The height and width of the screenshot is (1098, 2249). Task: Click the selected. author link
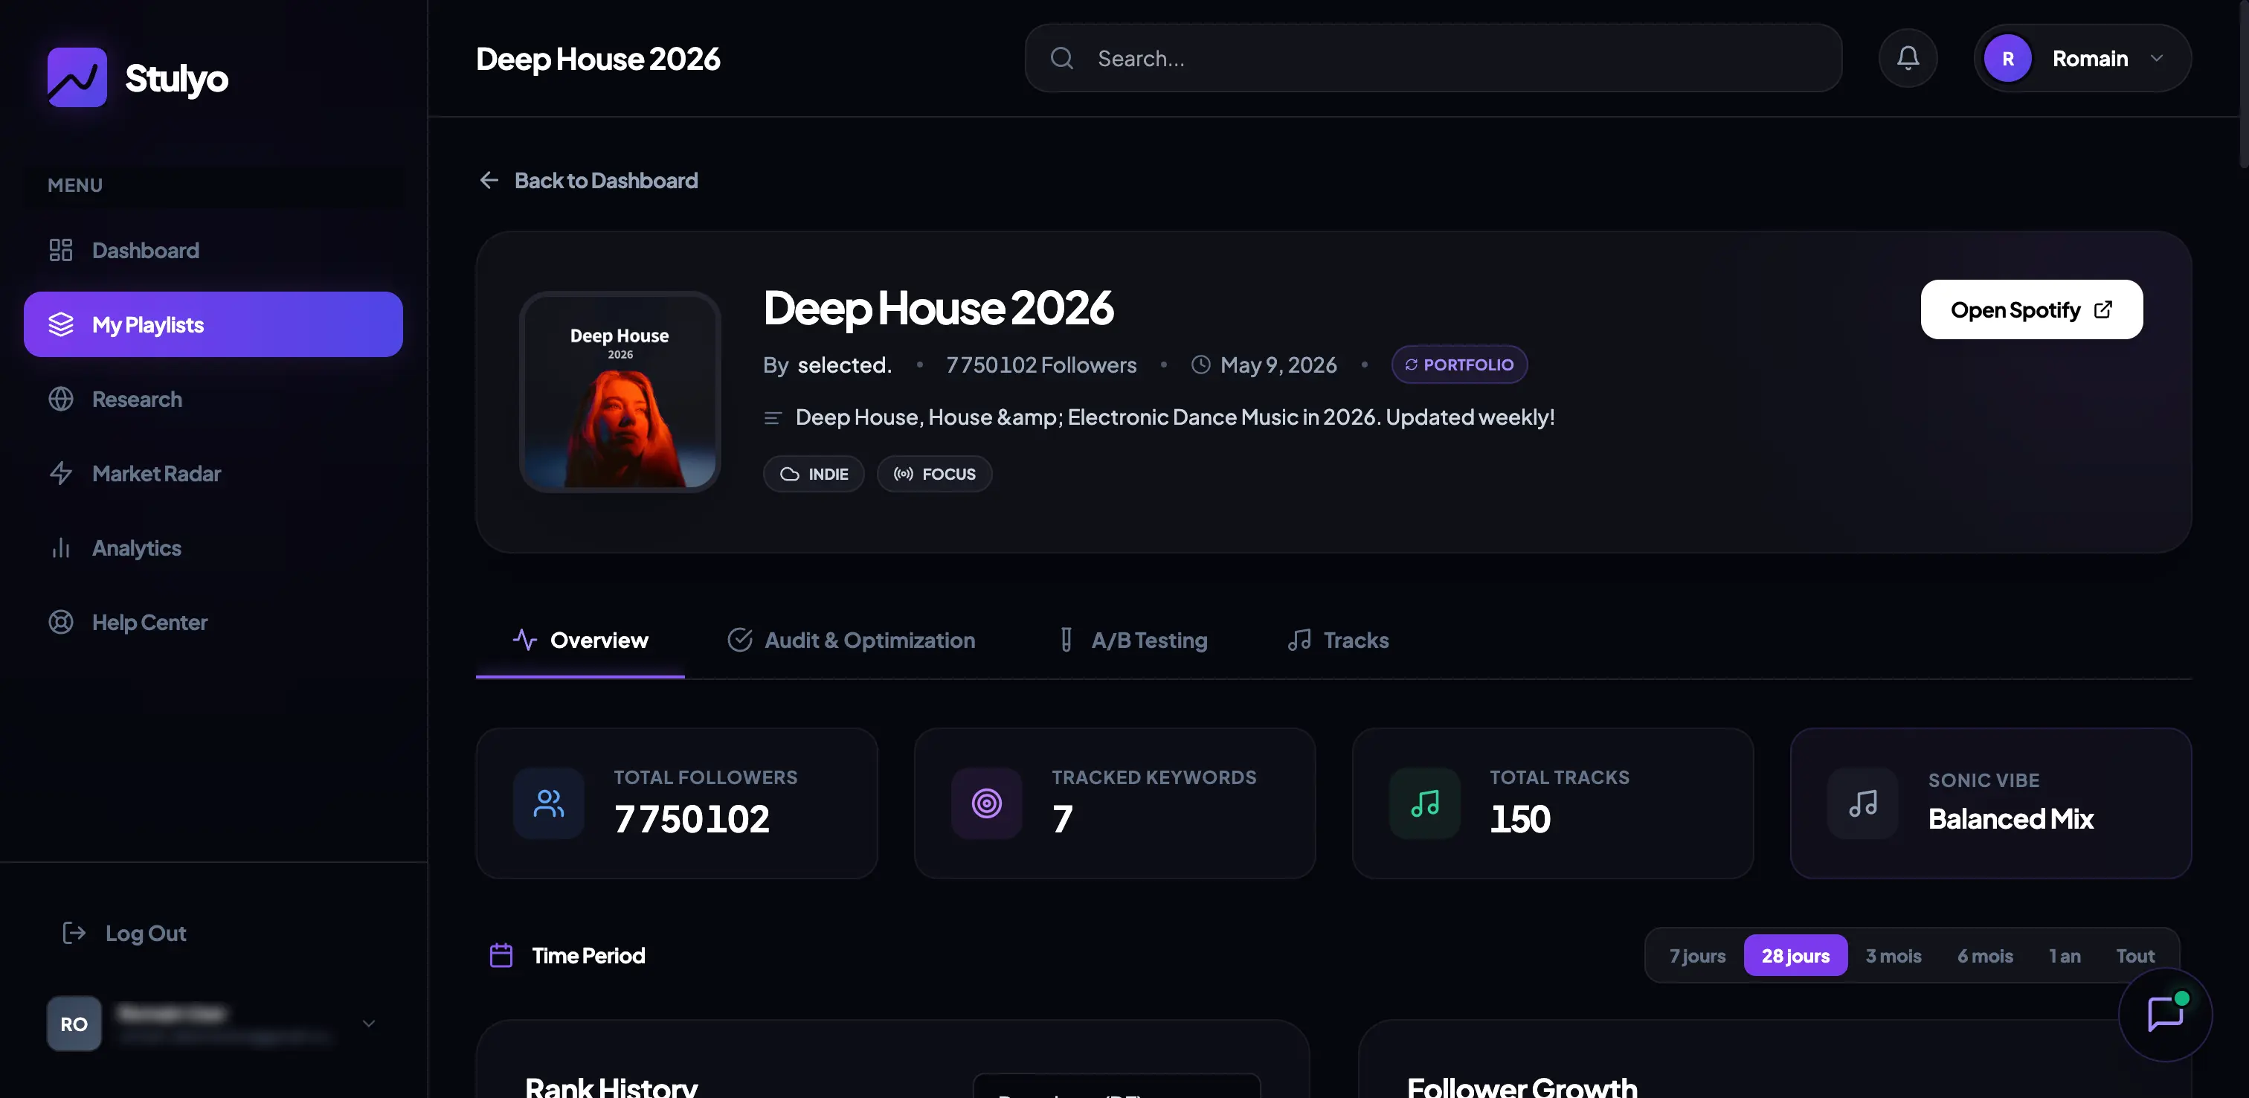[x=844, y=365]
